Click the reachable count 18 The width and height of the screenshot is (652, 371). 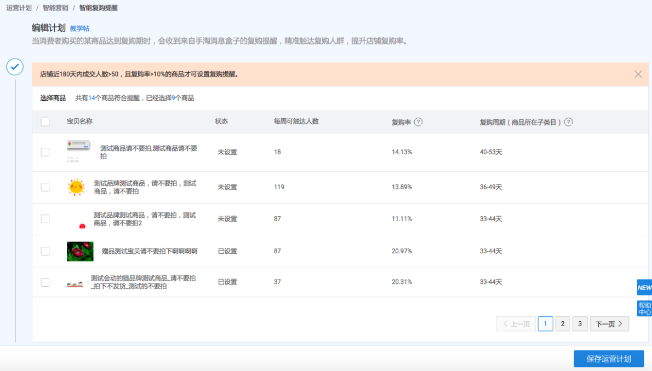pos(277,152)
